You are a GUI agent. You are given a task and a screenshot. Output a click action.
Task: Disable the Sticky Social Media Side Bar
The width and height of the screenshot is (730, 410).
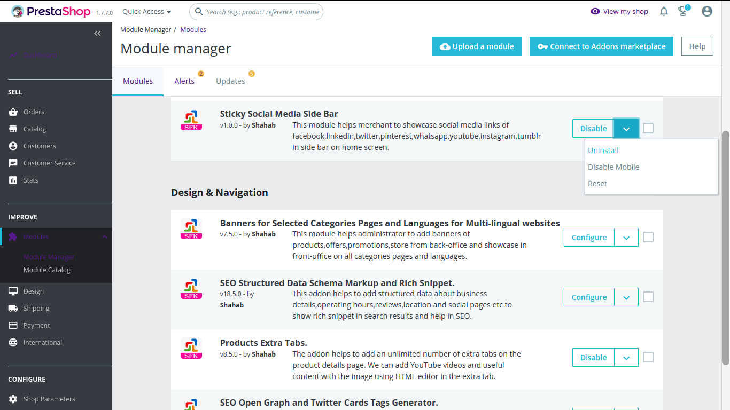click(x=593, y=129)
